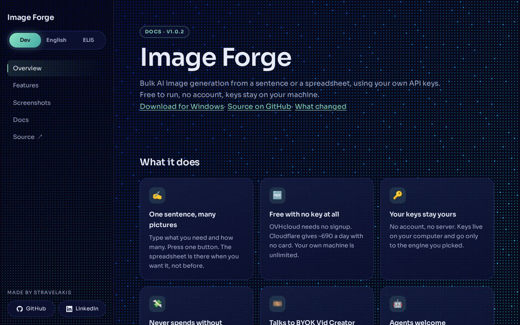Switch to Dev mode
Image resolution: width=520 pixels, height=325 pixels.
(x=25, y=40)
